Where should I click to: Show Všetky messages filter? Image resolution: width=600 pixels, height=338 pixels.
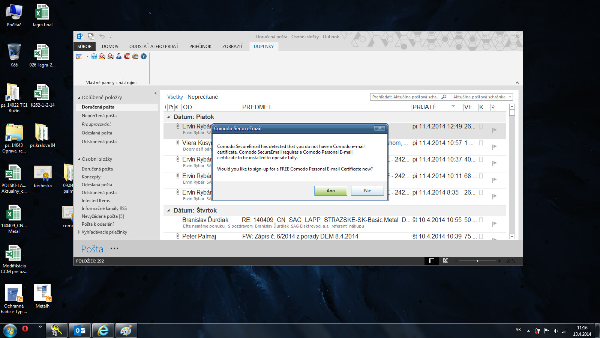pos(175,97)
